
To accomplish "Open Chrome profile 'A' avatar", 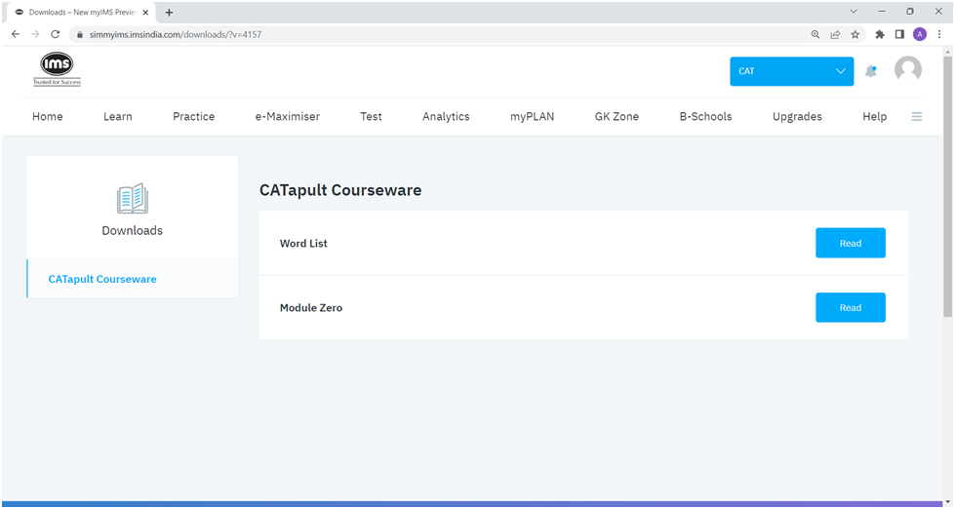I will 920,34.
